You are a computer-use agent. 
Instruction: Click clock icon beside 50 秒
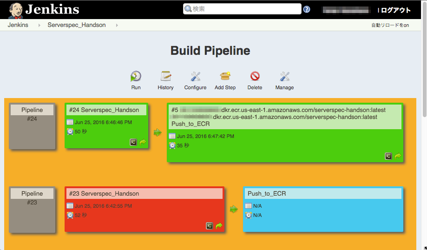[x=70, y=132]
